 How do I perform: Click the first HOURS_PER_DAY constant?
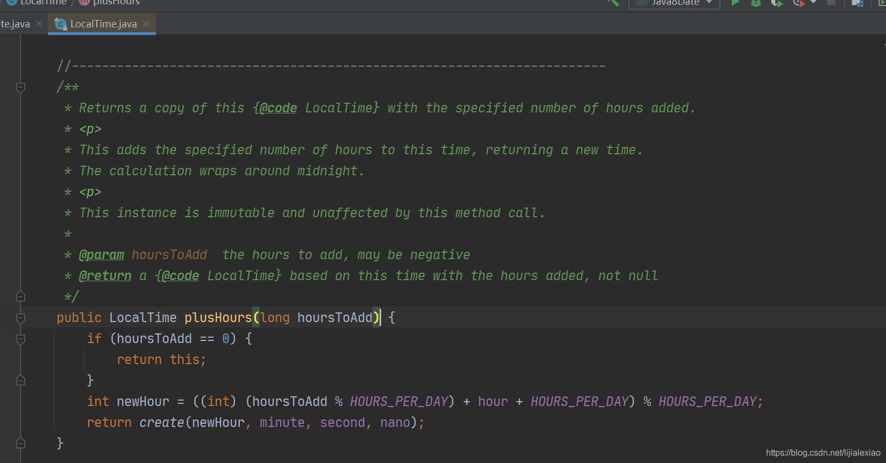coord(399,402)
